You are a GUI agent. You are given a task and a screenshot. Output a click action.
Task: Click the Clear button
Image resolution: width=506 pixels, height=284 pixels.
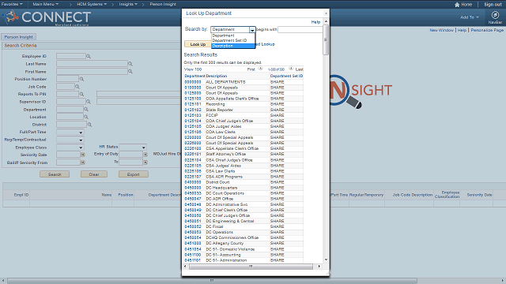pos(94,174)
